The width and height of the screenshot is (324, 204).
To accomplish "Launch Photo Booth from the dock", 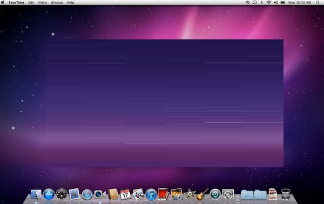I will click(x=164, y=194).
